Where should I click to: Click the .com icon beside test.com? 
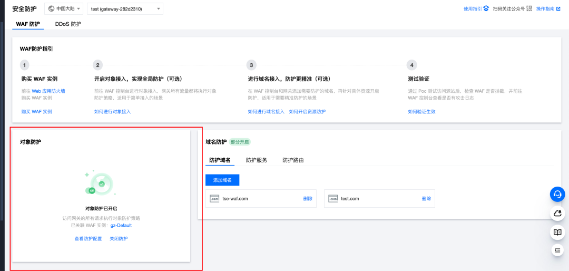coord(333,199)
